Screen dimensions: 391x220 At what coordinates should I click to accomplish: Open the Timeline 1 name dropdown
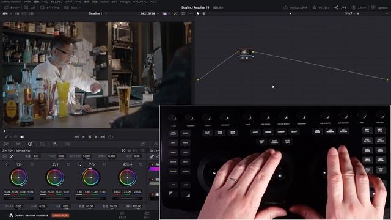[98, 13]
